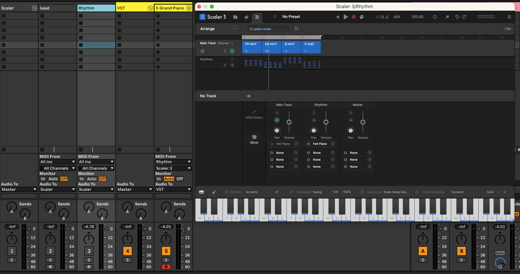The width and height of the screenshot is (520, 274).
Task: Select the Lead track header in Ableton
Action: point(58,8)
